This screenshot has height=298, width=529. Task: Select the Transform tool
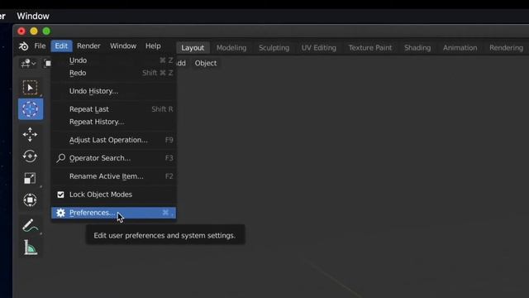tap(30, 200)
